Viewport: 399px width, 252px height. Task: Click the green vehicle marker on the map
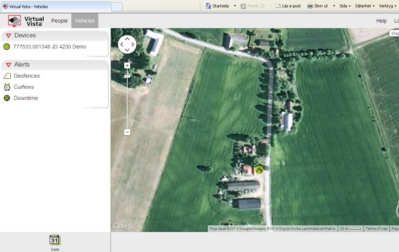tap(259, 170)
